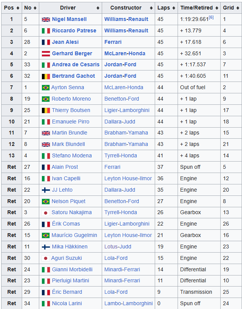Open Jordan-Ford link in de Cesaris's row
Viewport: 242px width, 309px height.
[x=120, y=64]
